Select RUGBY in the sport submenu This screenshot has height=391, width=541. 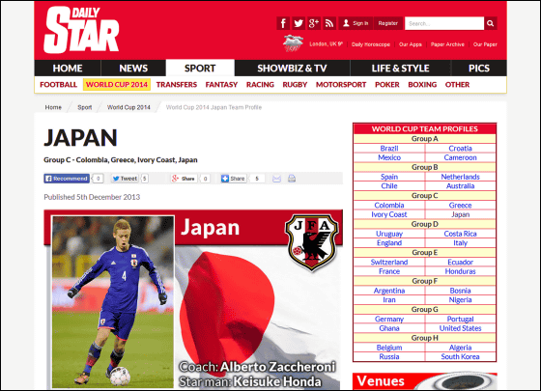(x=295, y=85)
